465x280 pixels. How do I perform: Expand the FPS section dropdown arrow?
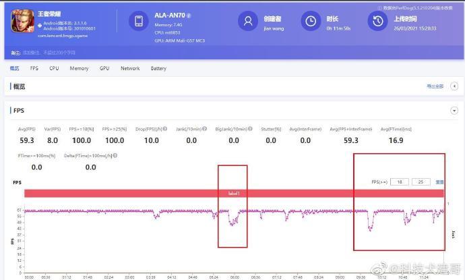click(454, 111)
